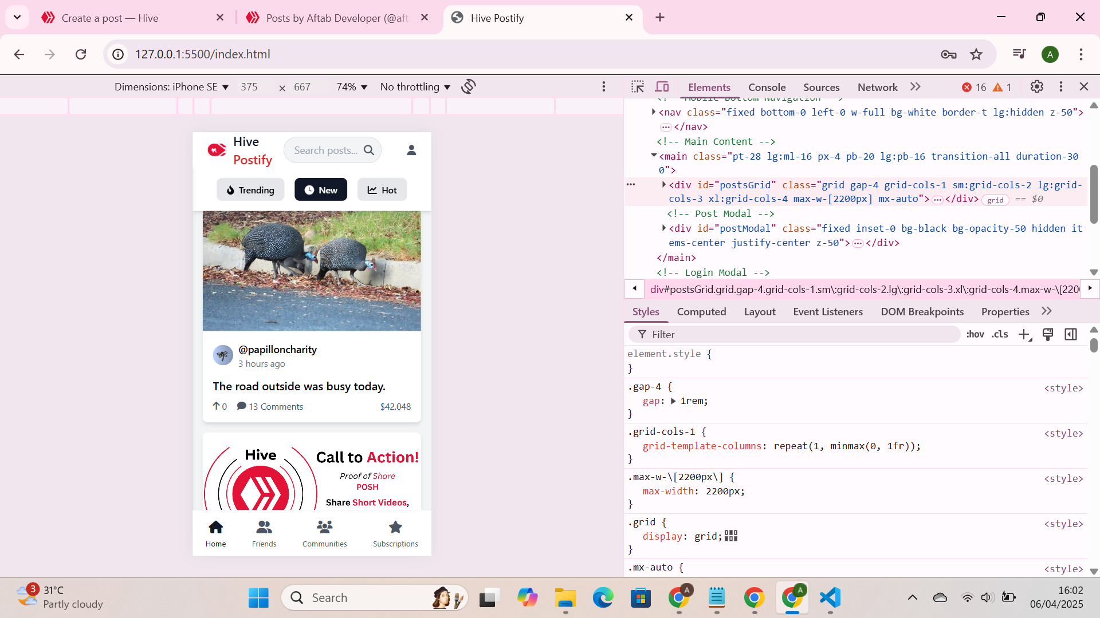Bookmark this page star icon
The image size is (1100, 618).
coord(976,54)
